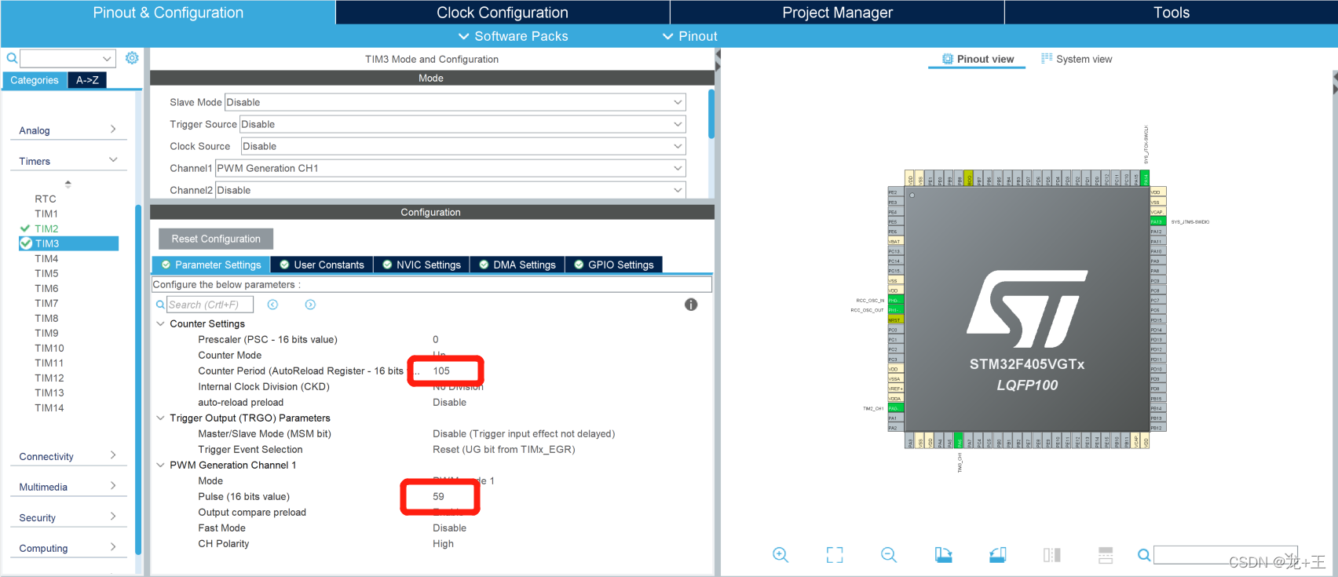The width and height of the screenshot is (1338, 577).
Task: Click the Mode panel vertical scrollbar
Action: (711, 115)
